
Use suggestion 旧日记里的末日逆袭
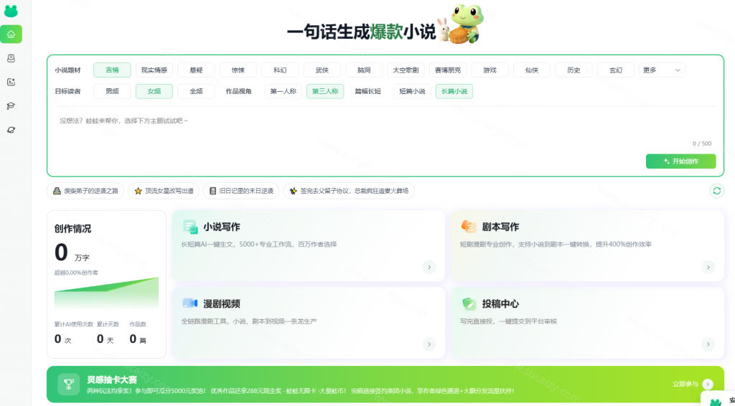[x=241, y=191]
